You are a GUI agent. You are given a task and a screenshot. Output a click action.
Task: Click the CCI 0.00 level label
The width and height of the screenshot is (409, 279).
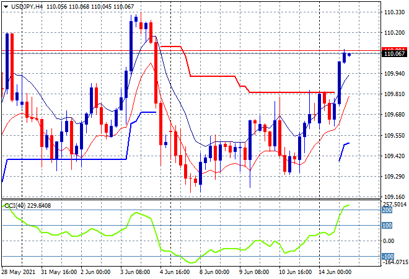tap(389, 241)
